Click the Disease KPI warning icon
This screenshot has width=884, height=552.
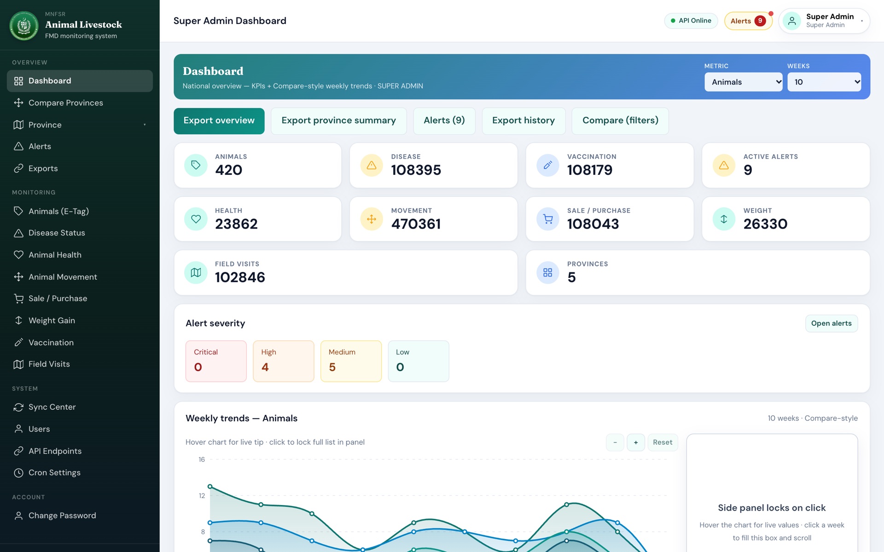click(x=372, y=165)
